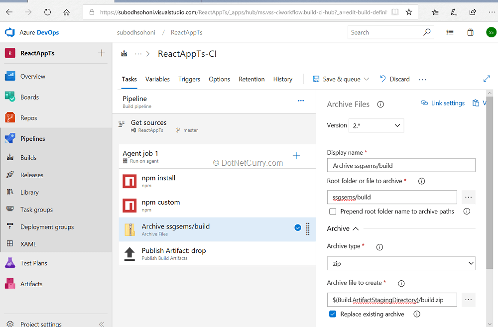This screenshot has height=327, width=498.
Task: Open the Options tab
Action: pos(219,79)
